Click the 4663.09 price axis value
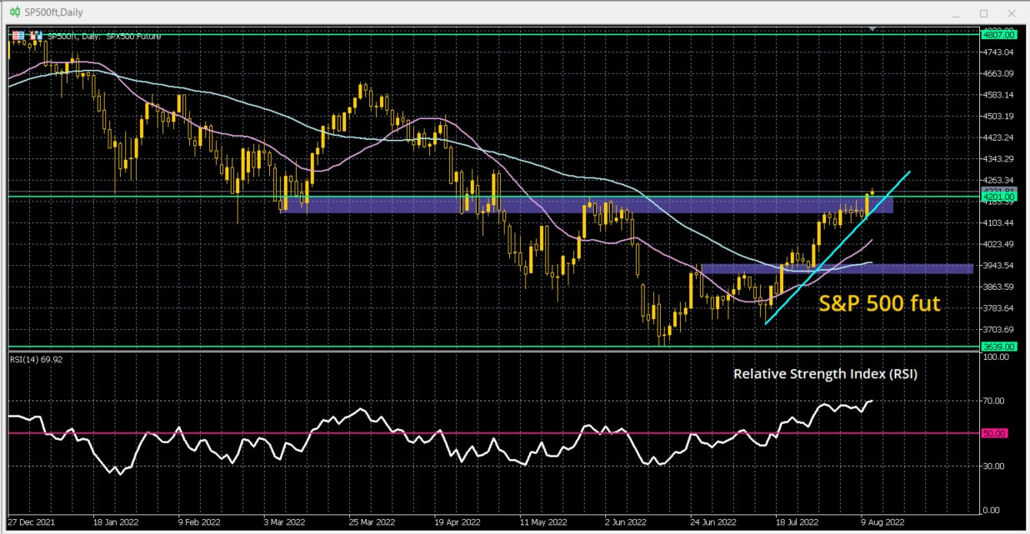 (x=997, y=74)
